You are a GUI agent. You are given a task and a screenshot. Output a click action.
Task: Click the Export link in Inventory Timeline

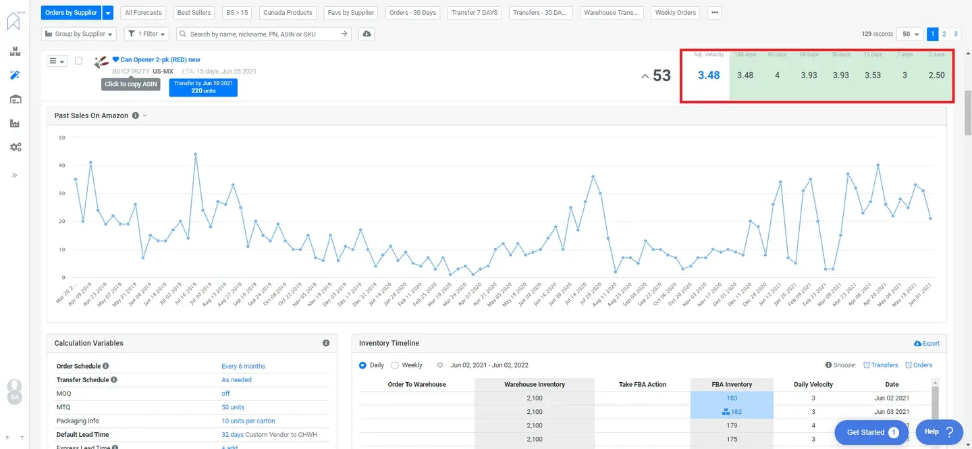[x=926, y=343]
